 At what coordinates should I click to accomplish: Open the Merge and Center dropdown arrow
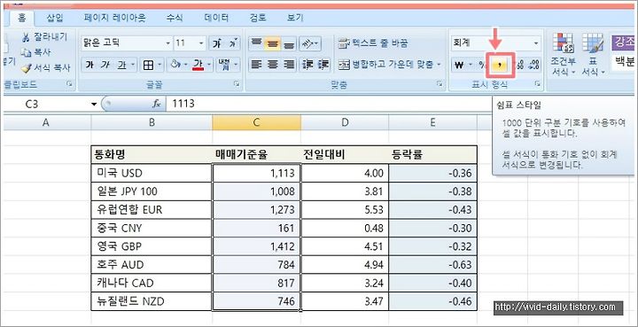click(439, 65)
